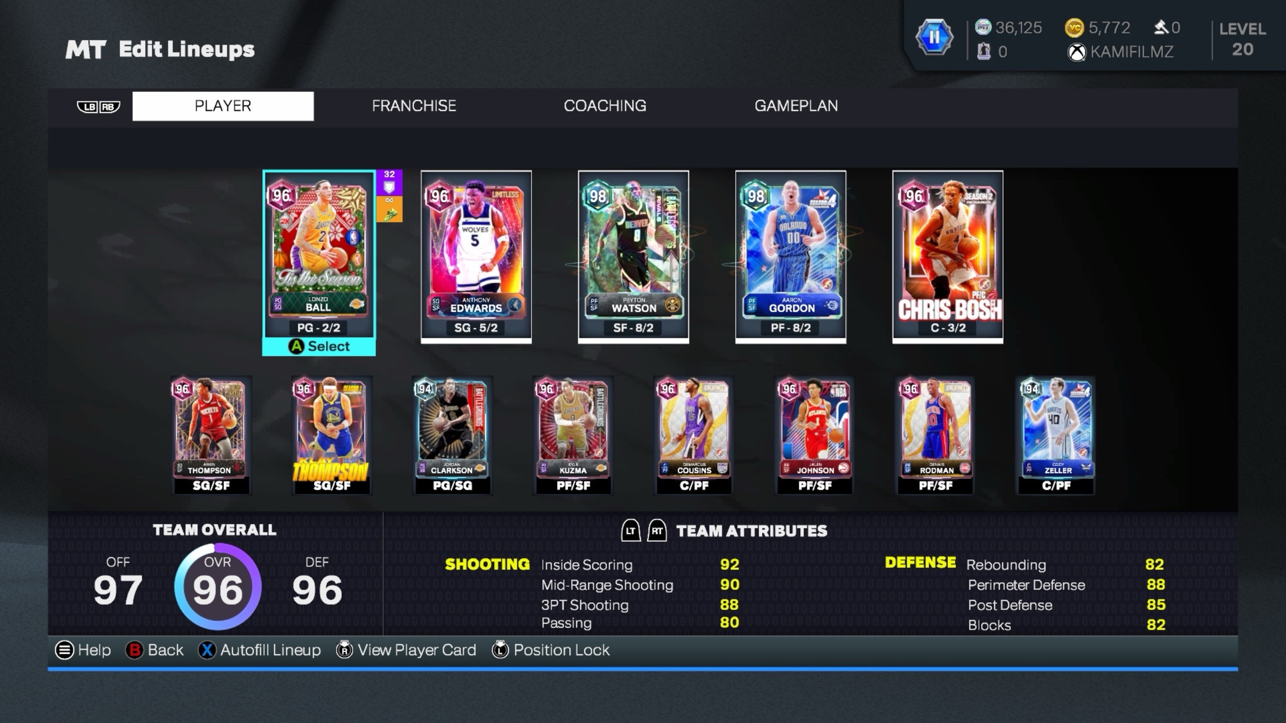Click the token bag icon
1286x723 pixels.
coord(984,51)
